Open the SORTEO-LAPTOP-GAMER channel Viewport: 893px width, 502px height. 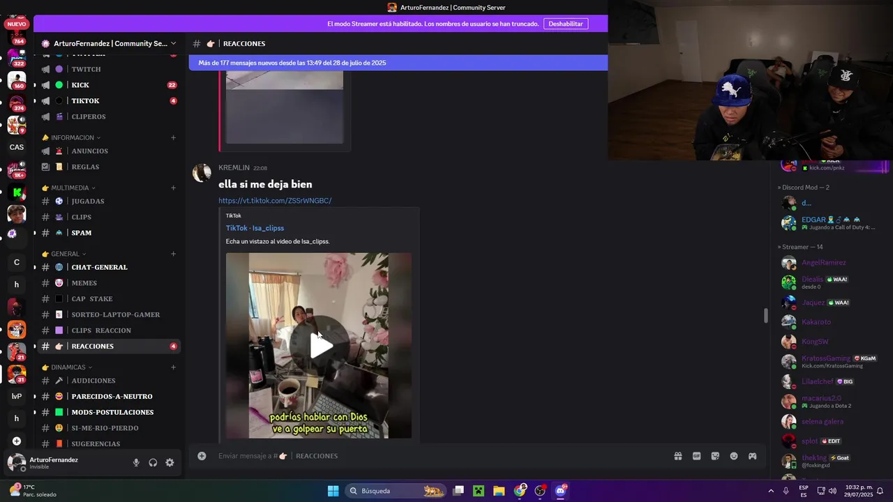pos(109,314)
